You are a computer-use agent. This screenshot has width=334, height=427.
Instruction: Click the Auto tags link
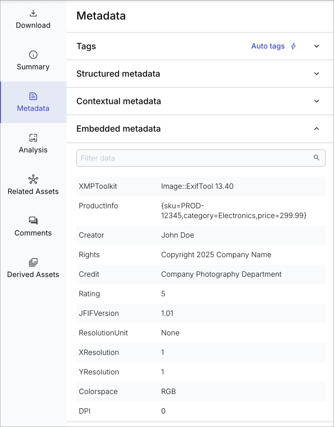pos(268,46)
